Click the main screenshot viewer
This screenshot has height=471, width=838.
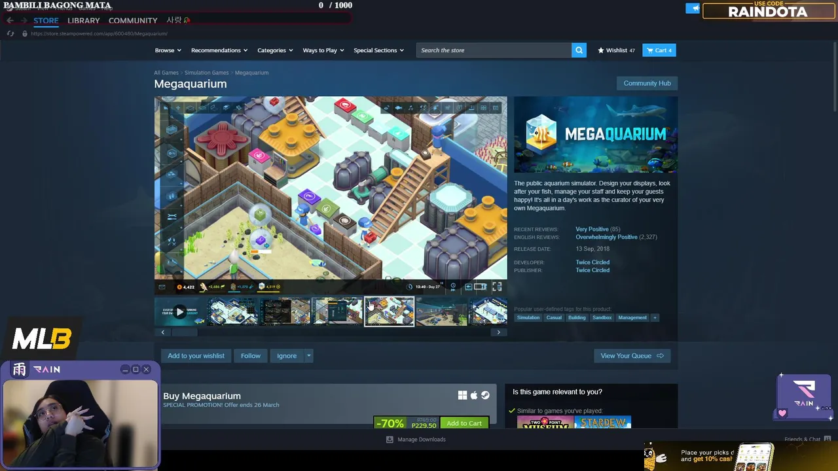point(331,196)
